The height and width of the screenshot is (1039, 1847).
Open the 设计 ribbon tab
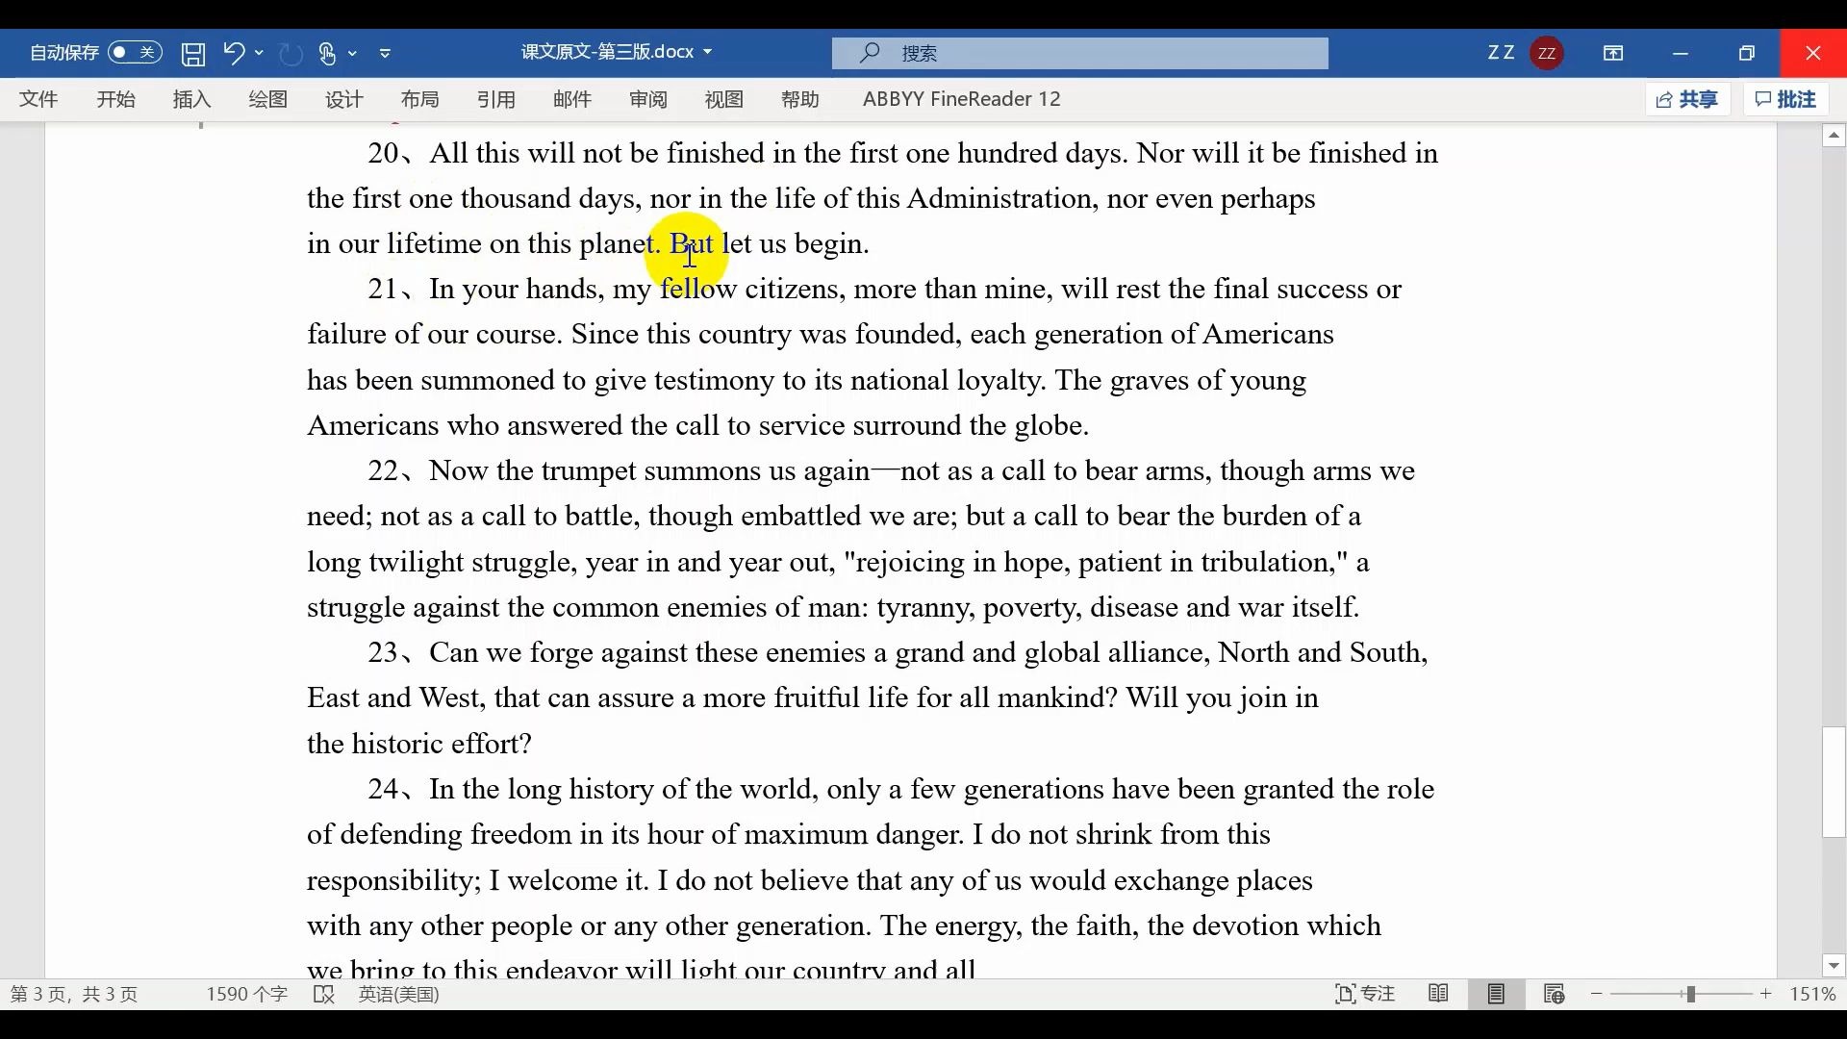343,99
